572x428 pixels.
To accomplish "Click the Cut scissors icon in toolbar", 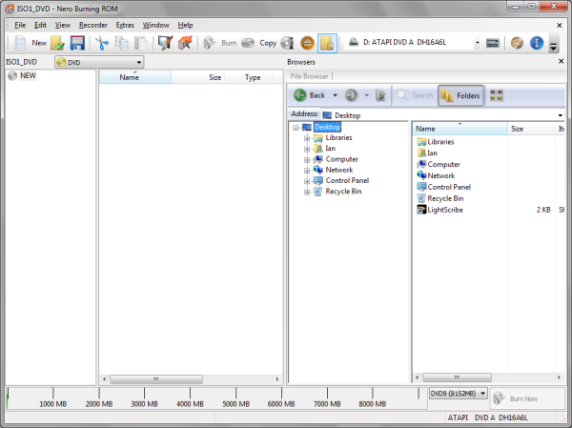I will pyautogui.click(x=102, y=43).
